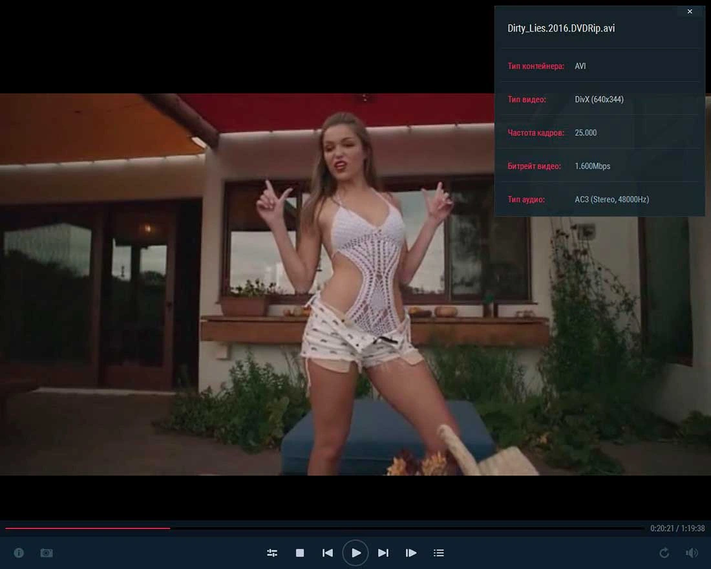The image size is (711, 569).
Task: Click the 'Частота кадров:' label
Action: (x=536, y=133)
